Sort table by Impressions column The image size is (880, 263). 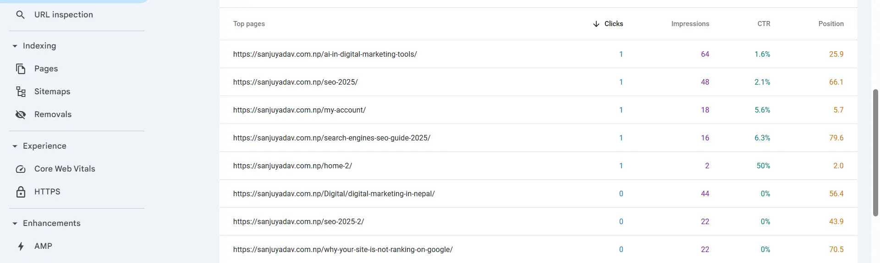coord(690,24)
